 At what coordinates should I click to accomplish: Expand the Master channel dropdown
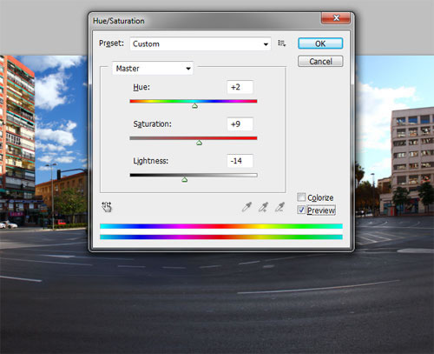[153, 69]
